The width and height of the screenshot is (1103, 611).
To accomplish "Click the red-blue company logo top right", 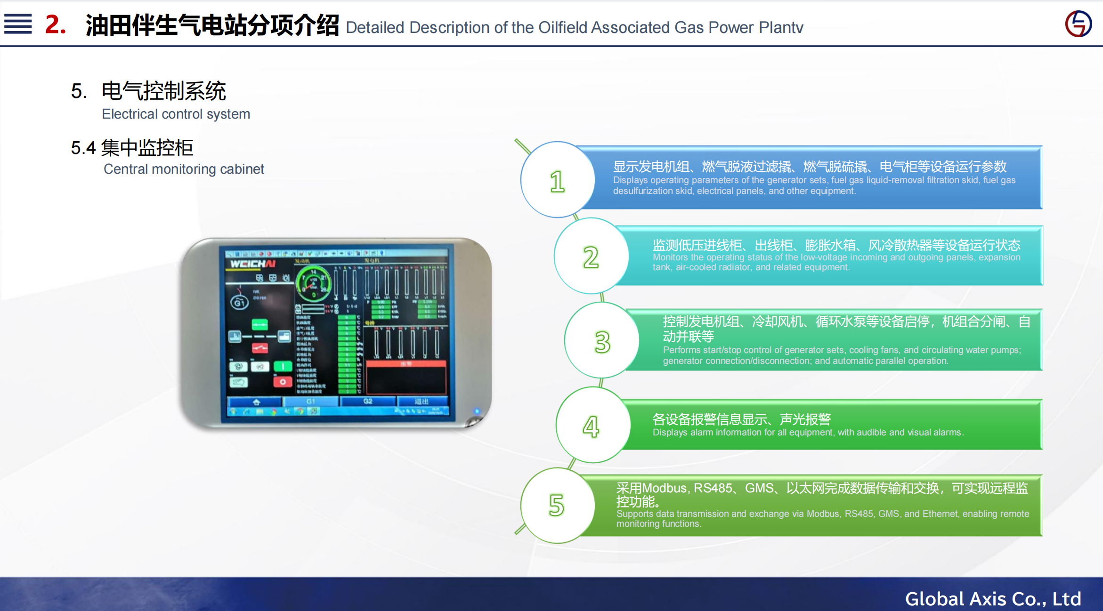I will [x=1078, y=24].
